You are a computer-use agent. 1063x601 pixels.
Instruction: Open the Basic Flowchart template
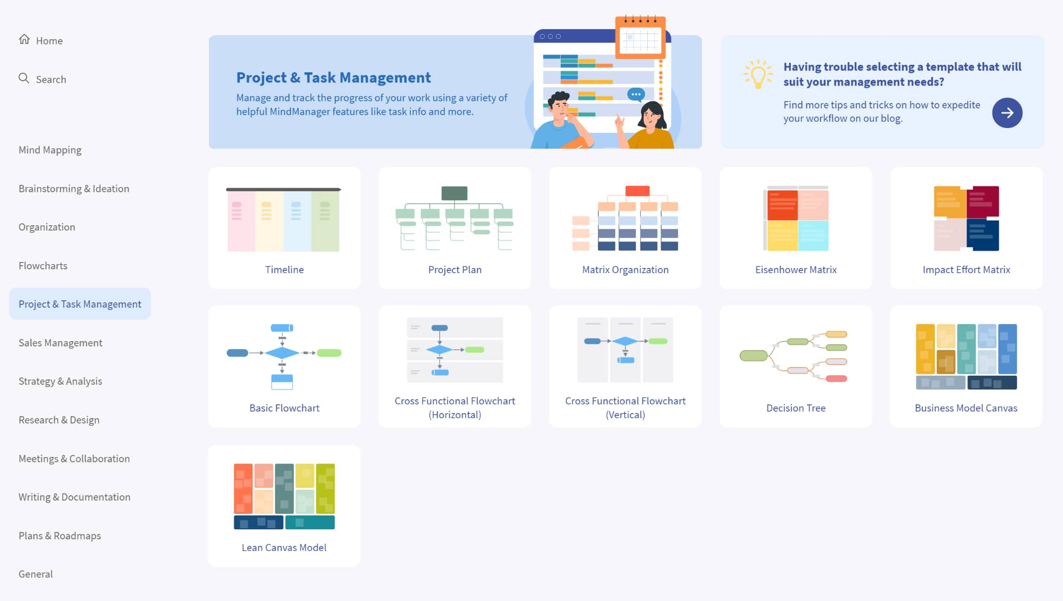[284, 365]
